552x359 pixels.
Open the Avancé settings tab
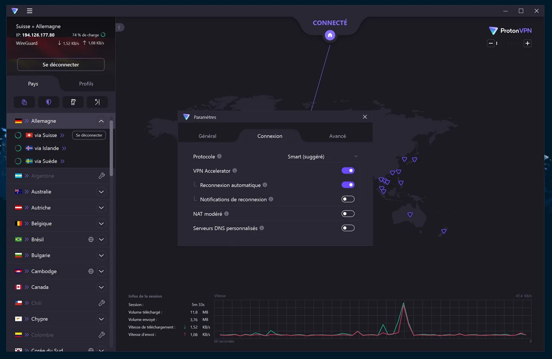click(x=338, y=136)
